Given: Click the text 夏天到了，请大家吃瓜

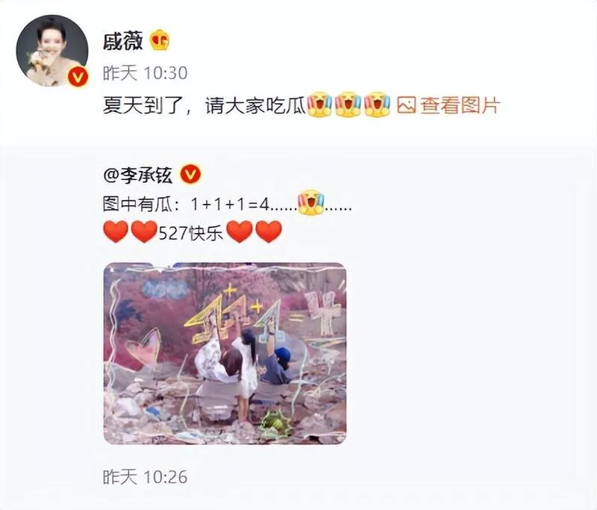Looking at the screenshot, I should click(x=204, y=105).
